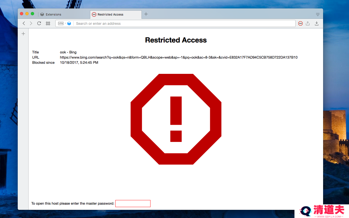Open a new tab with plus button
Screen dimensions: 349x218
(146, 14)
